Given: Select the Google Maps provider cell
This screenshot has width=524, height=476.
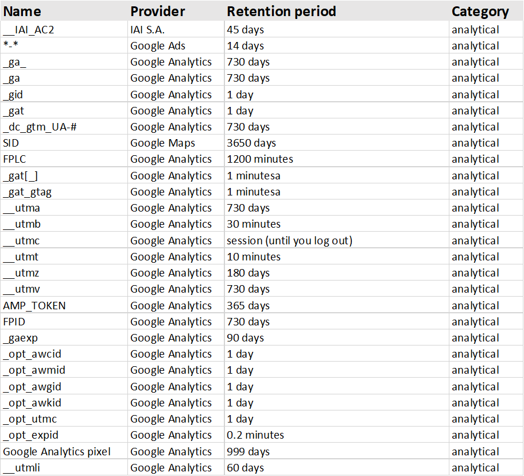Looking at the screenshot, I should [x=162, y=143].
